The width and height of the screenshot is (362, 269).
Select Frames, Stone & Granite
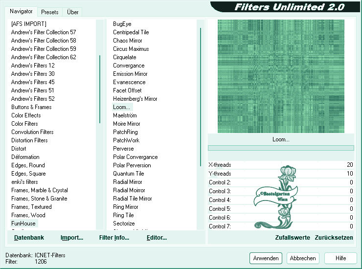39,199
